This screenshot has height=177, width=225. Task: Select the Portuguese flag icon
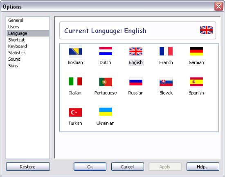[106, 82]
